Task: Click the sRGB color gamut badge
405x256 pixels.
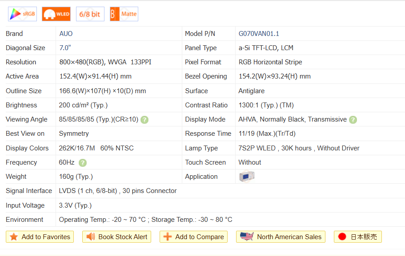Action: [22, 14]
